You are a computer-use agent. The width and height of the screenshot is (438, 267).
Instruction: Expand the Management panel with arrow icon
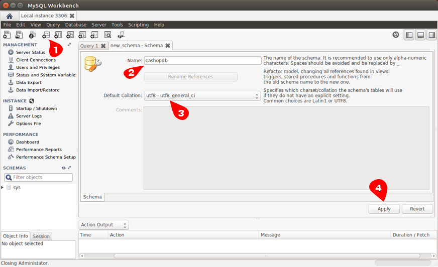coord(69,44)
